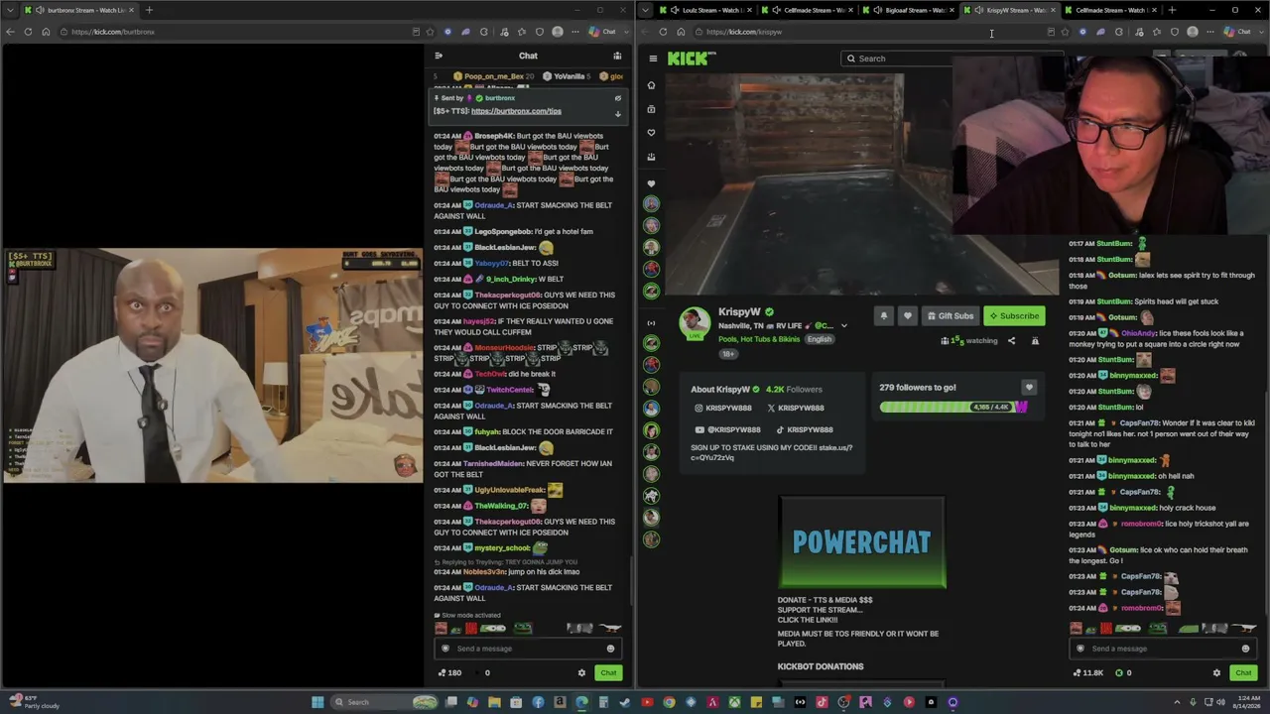Viewport: 1270px width, 714px height.
Task: Expand pinned message arrow in burtbronx chat
Action: 617,114
